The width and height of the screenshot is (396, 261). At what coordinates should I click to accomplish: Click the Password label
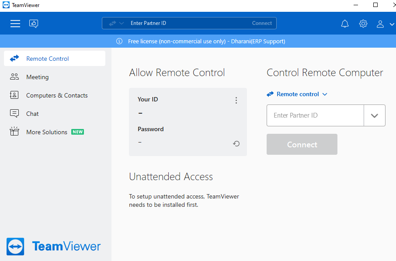(x=150, y=129)
